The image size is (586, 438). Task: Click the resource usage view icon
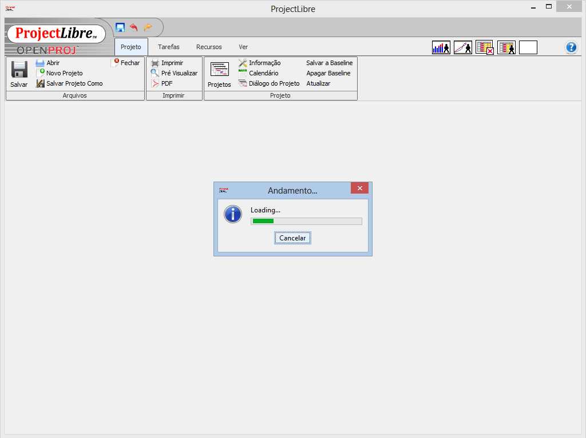[x=506, y=47]
